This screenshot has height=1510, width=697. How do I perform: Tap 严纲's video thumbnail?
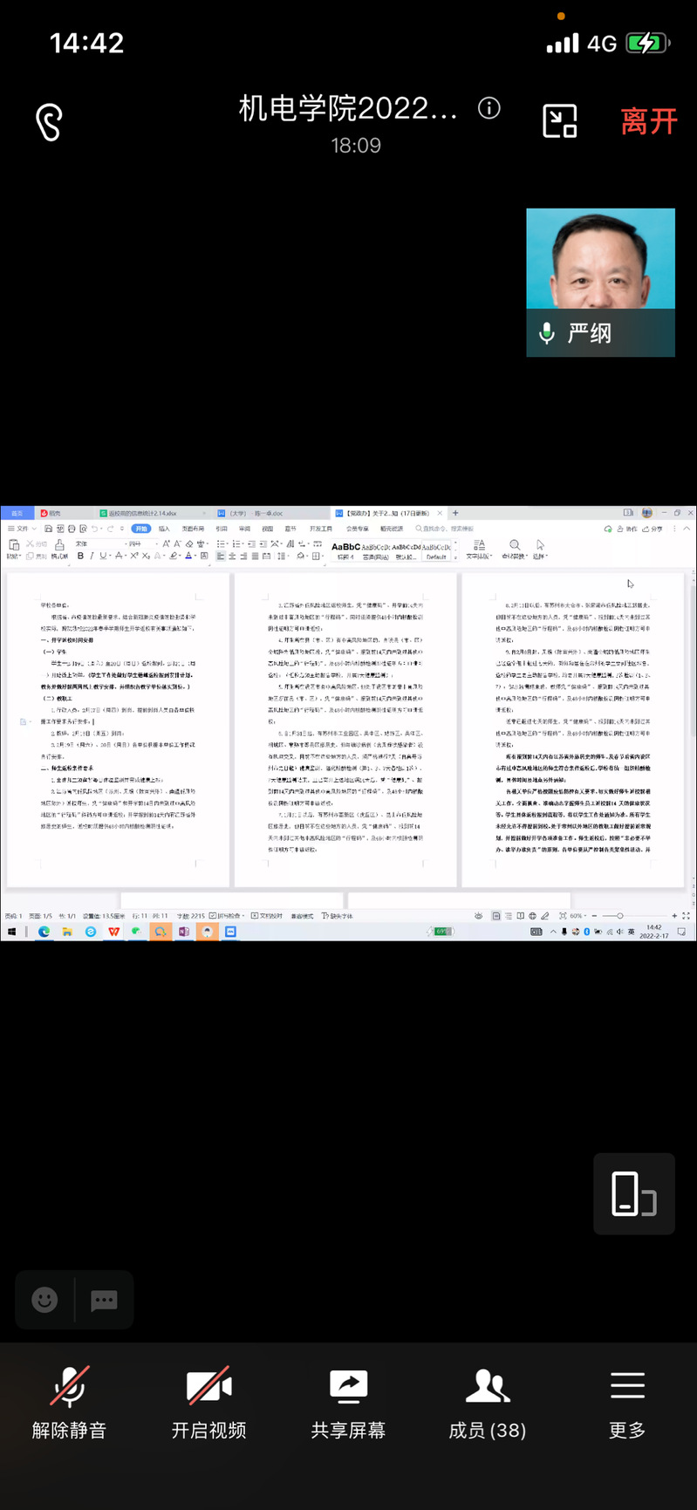pyautogui.click(x=600, y=282)
